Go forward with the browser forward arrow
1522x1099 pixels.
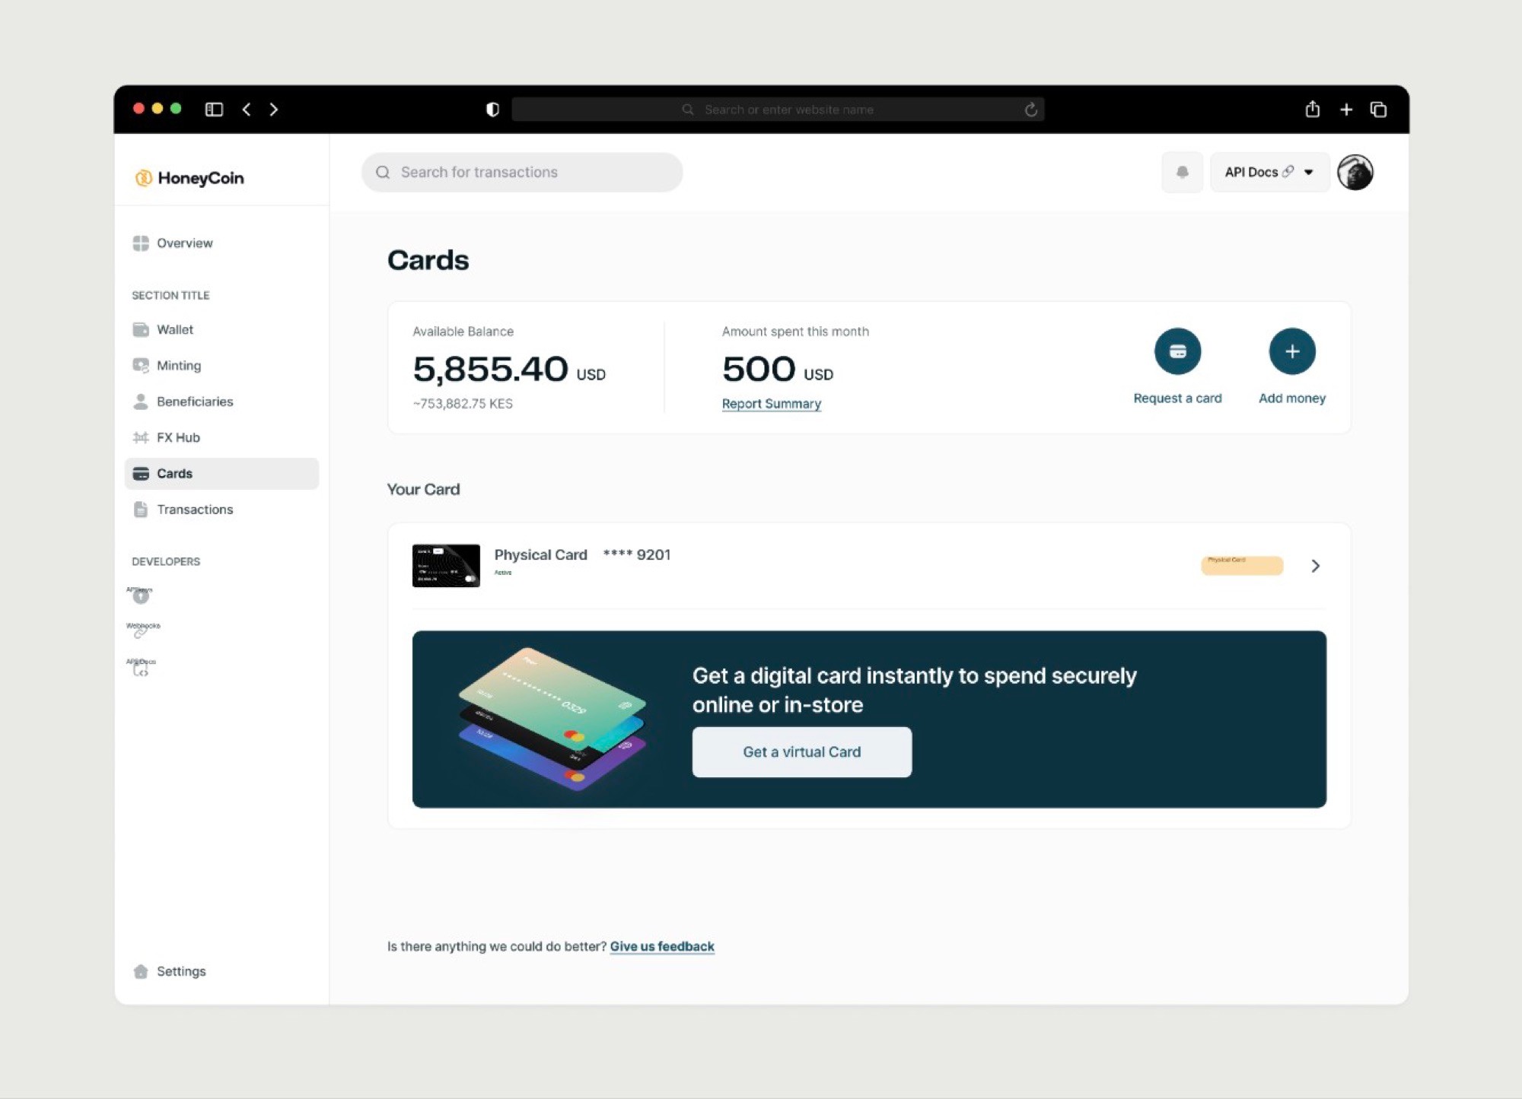(274, 110)
